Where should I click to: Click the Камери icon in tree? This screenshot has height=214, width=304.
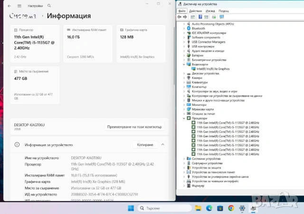click(189, 78)
